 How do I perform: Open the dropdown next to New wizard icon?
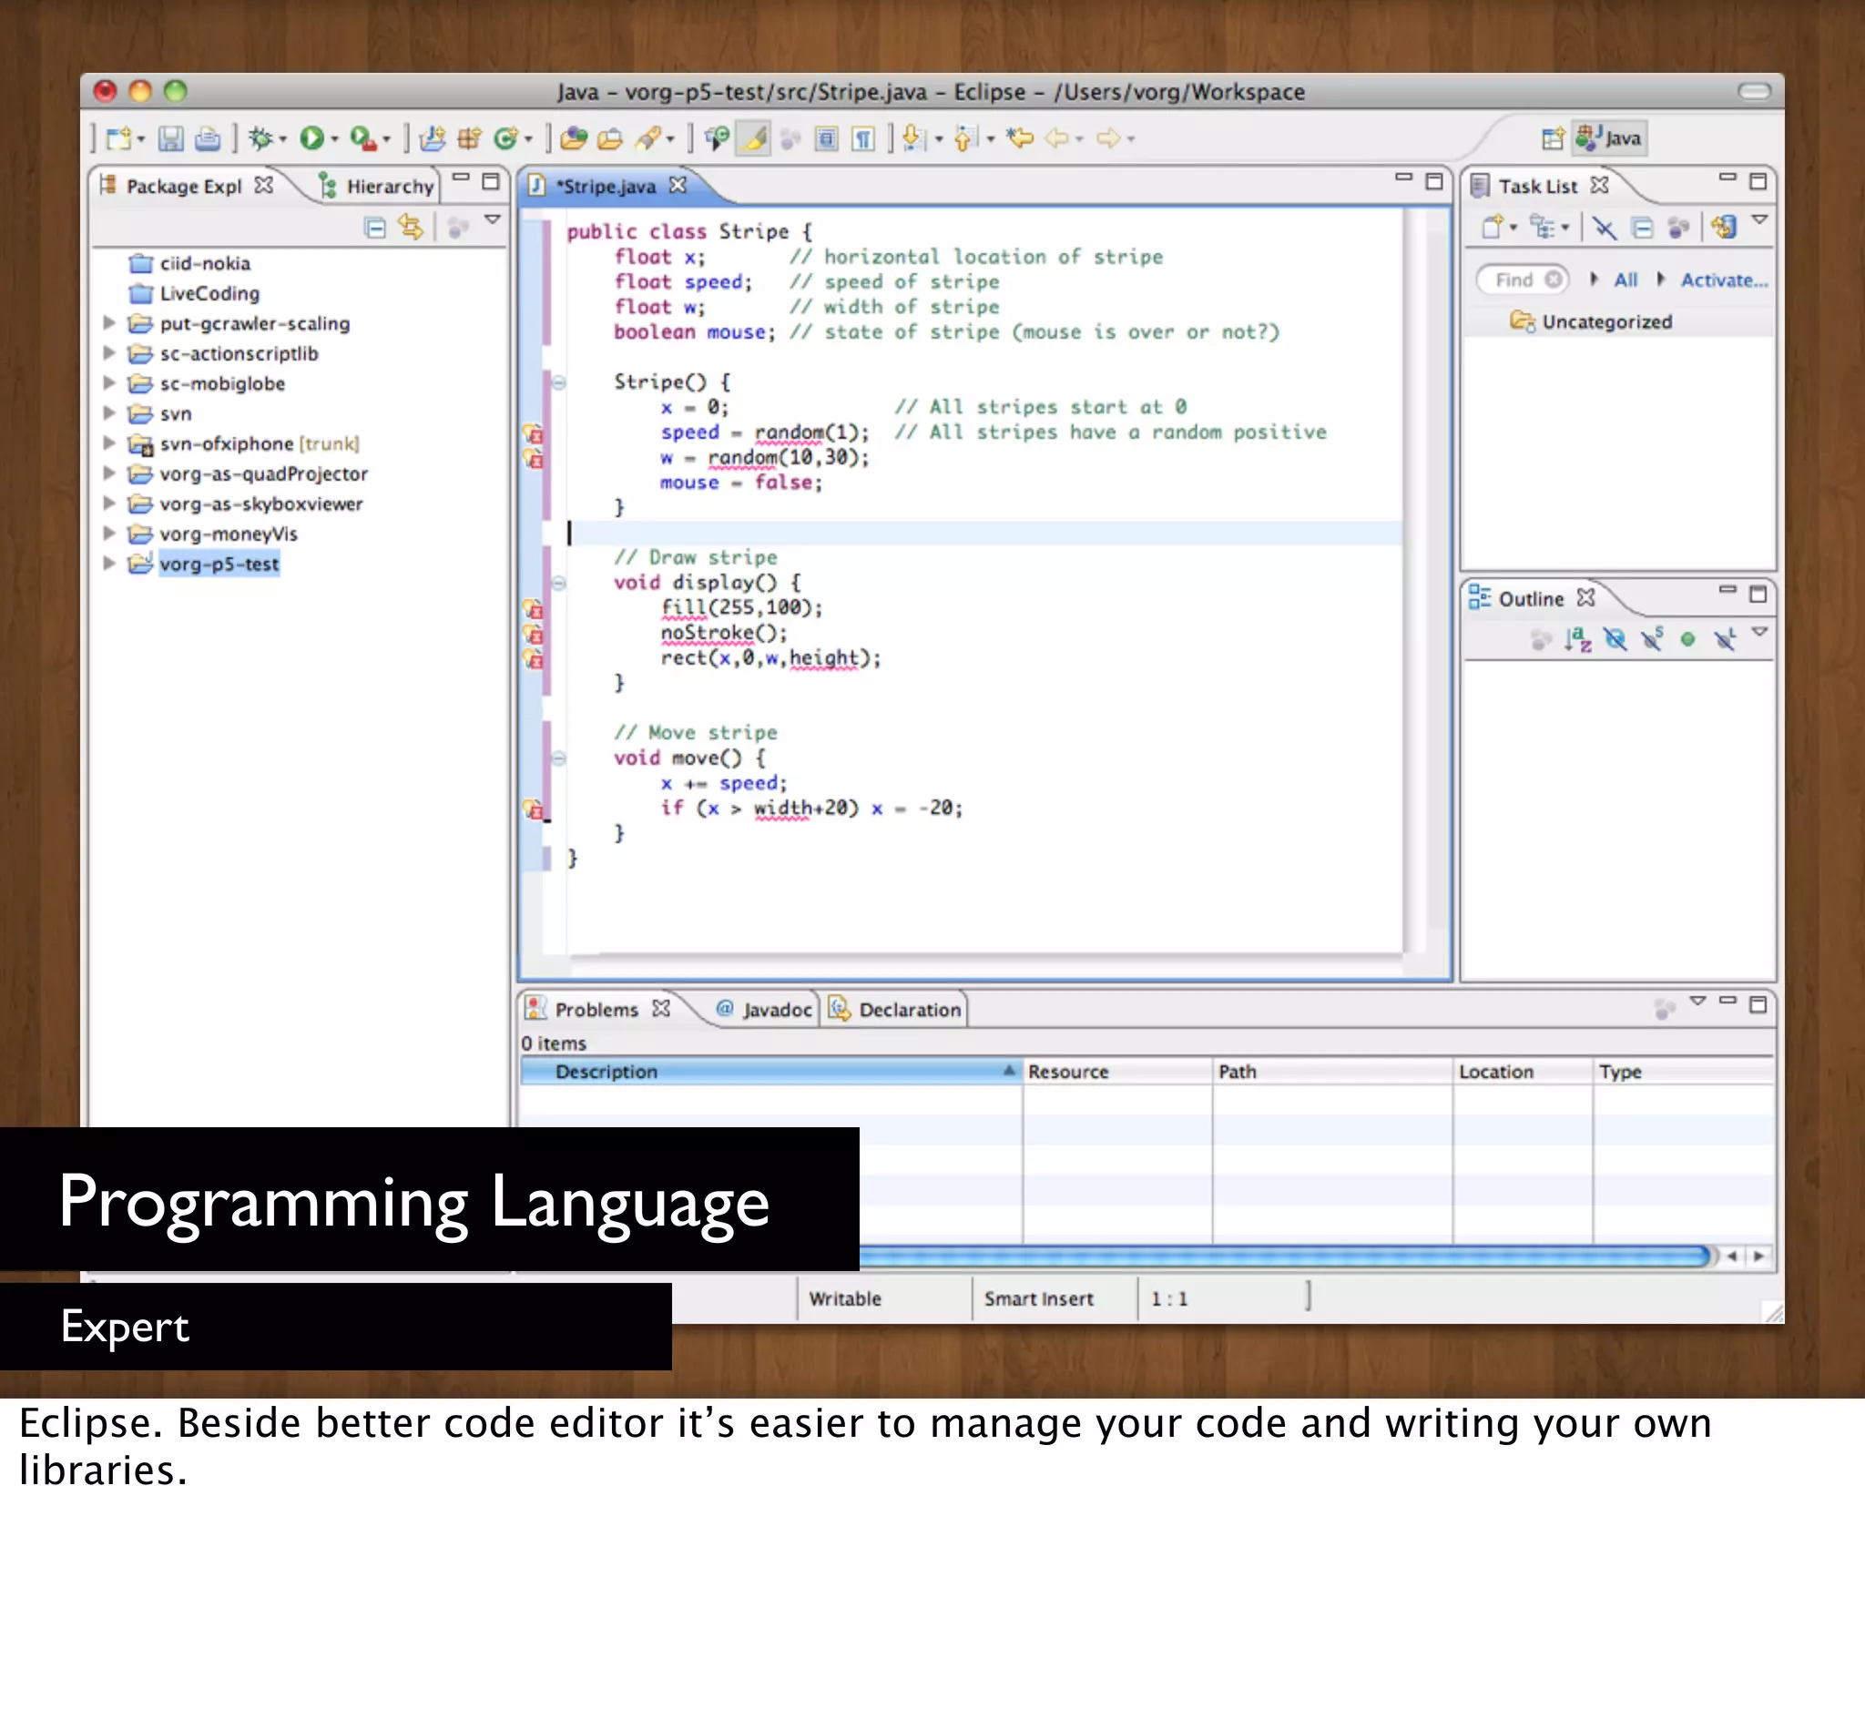click(141, 139)
